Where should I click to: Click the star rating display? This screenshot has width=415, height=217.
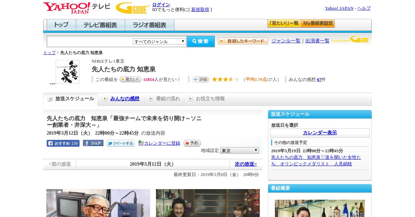click(x=225, y=79)
